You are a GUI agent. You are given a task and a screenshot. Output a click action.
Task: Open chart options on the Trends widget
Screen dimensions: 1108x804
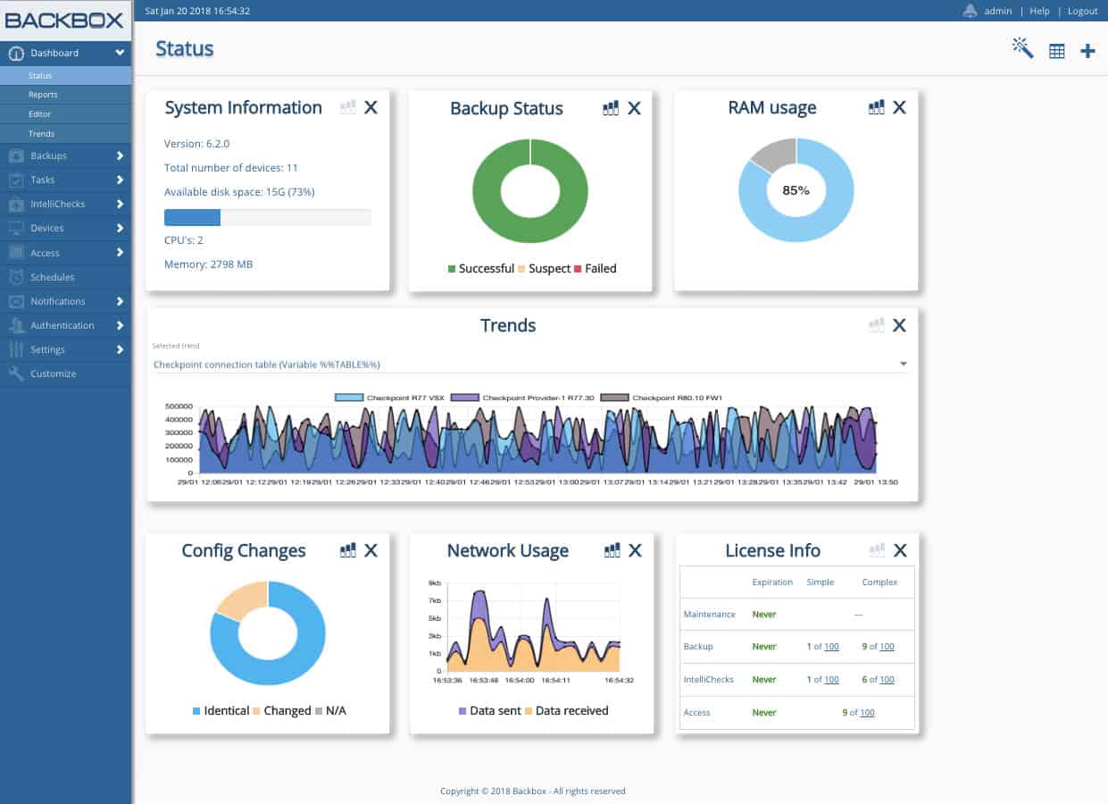click(x=875, y=325)
